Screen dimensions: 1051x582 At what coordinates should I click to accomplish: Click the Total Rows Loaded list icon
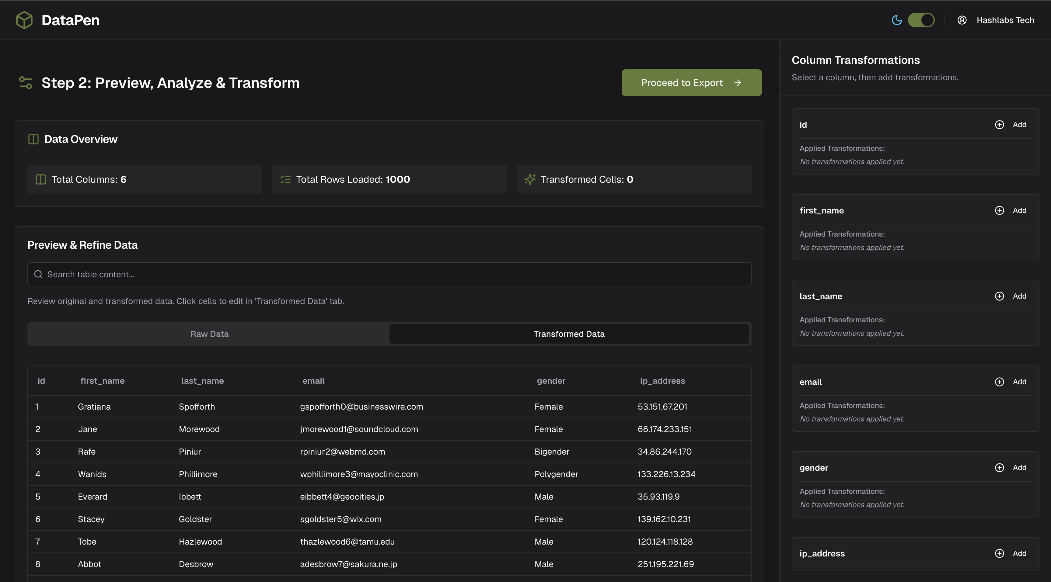[x=285, y=179]
